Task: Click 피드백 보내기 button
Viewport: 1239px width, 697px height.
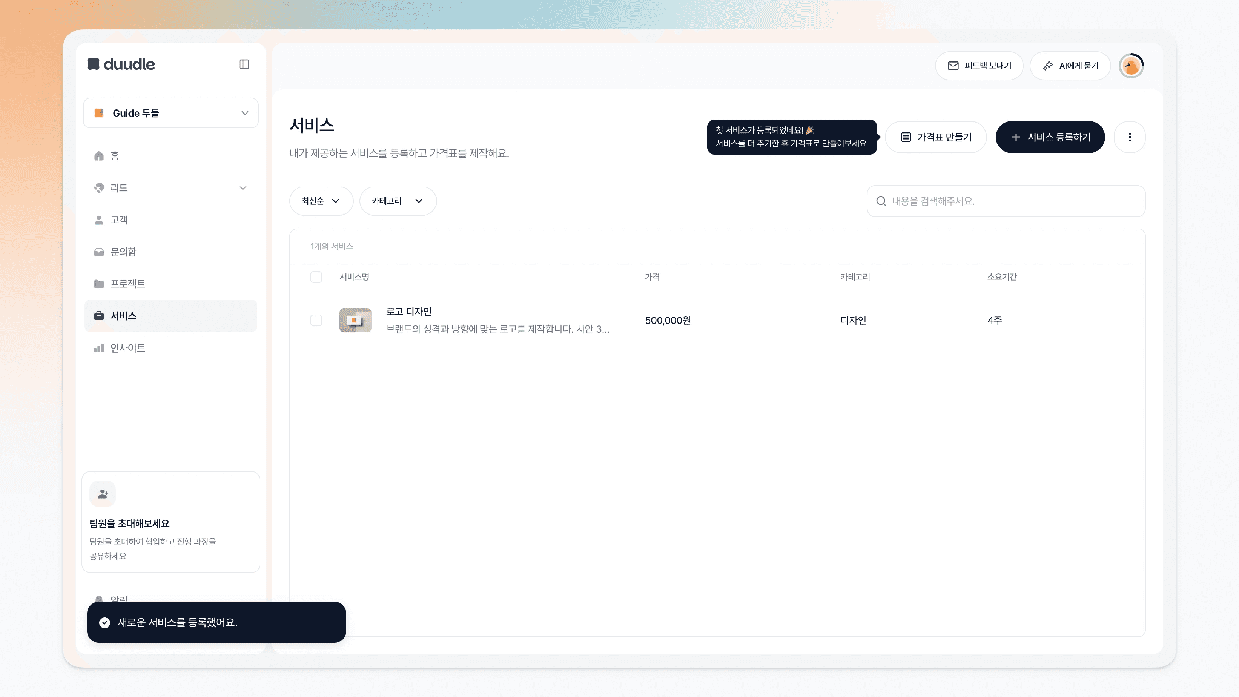Action: pyautogui.click(x=979, y=66)
